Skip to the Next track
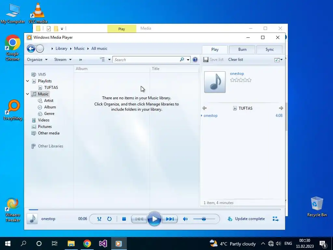Image resolution: width=333 pixels, height=250 pixels. click(x=170, y=219)
